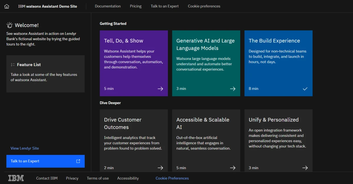Click the 8 min label on Build Experience
This screenshot has width=353, height=184.
pos(253,89)
